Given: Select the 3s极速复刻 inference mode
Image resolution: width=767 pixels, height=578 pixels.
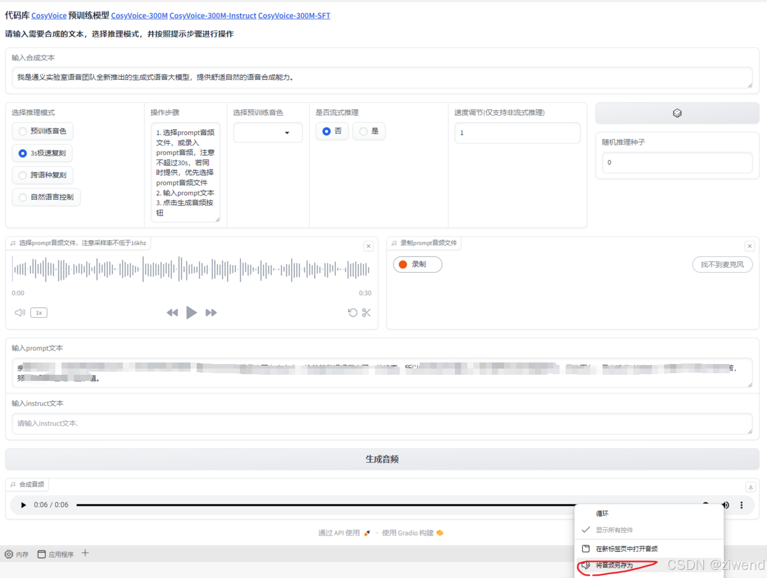Looking at the screenshot, I should [x=42, y=153].
